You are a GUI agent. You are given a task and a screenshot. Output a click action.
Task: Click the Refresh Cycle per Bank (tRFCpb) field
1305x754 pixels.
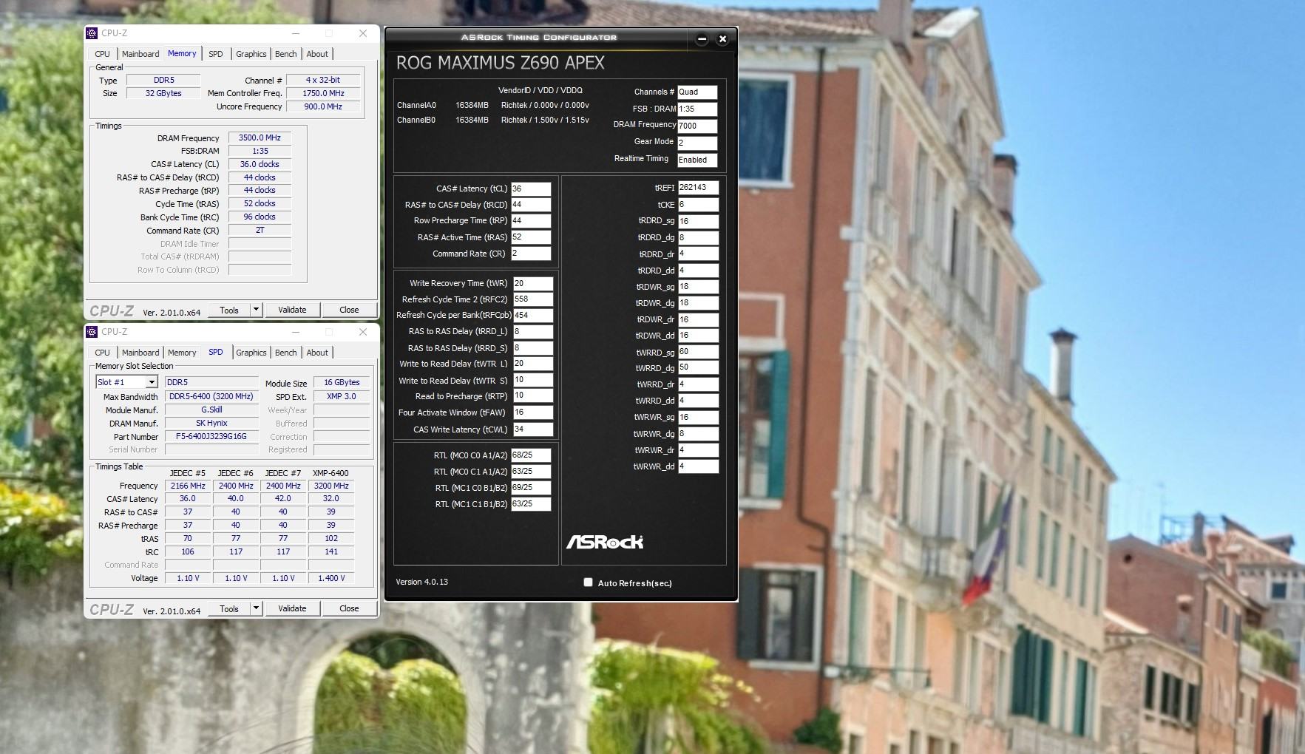533,315
